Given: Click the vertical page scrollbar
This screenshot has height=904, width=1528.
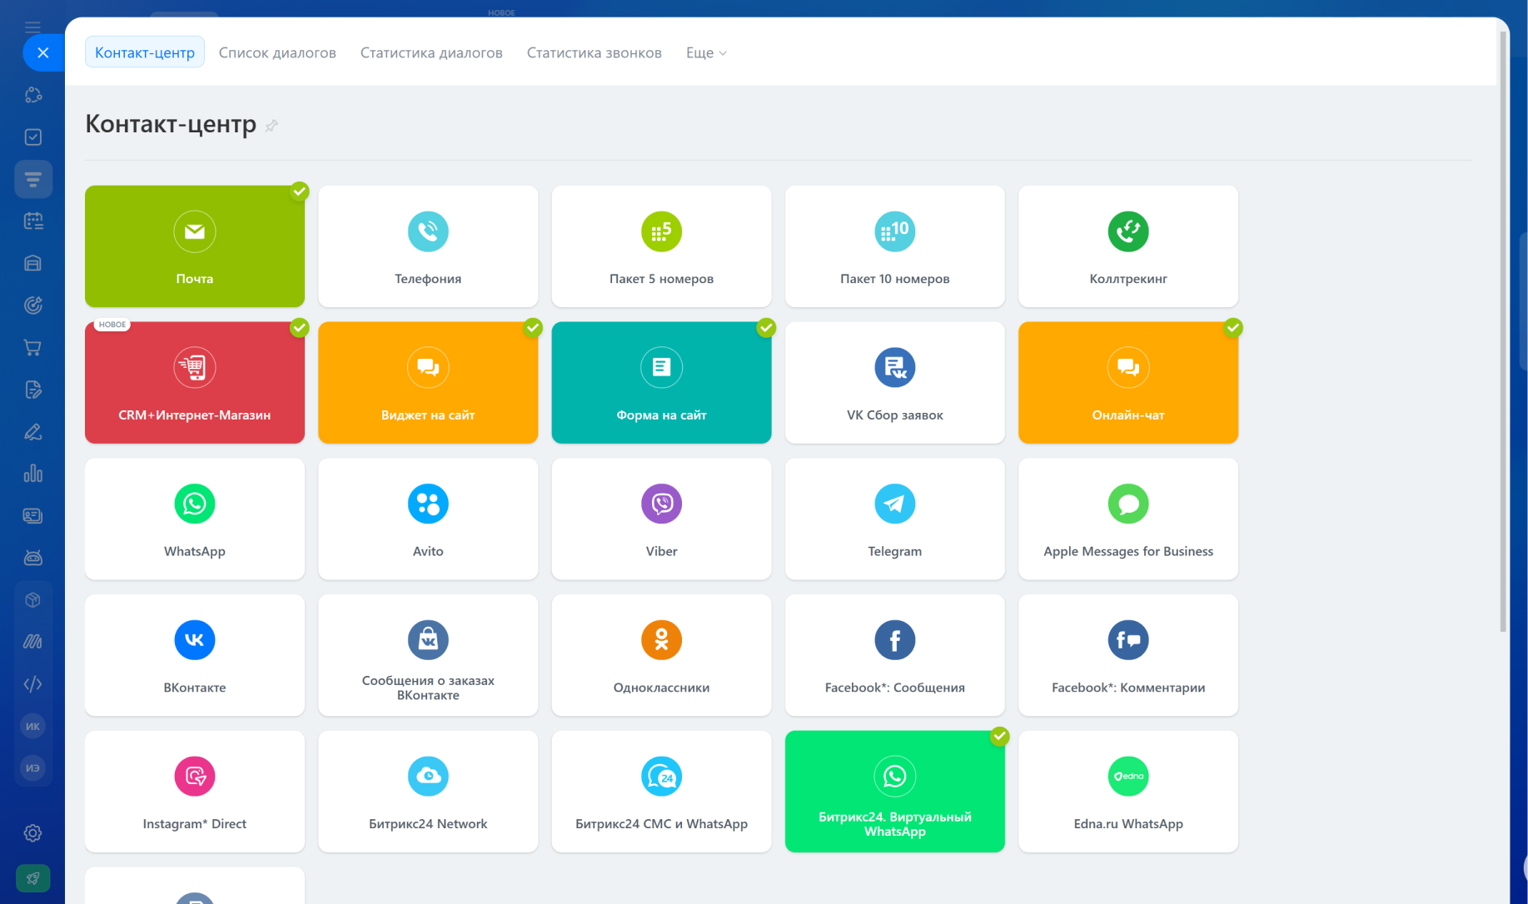Looking at the screenshot, I should 1503,333.
